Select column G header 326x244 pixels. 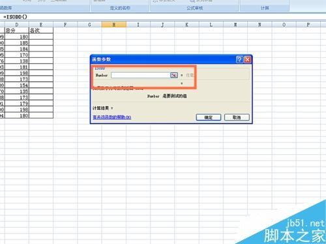(89, 25)
